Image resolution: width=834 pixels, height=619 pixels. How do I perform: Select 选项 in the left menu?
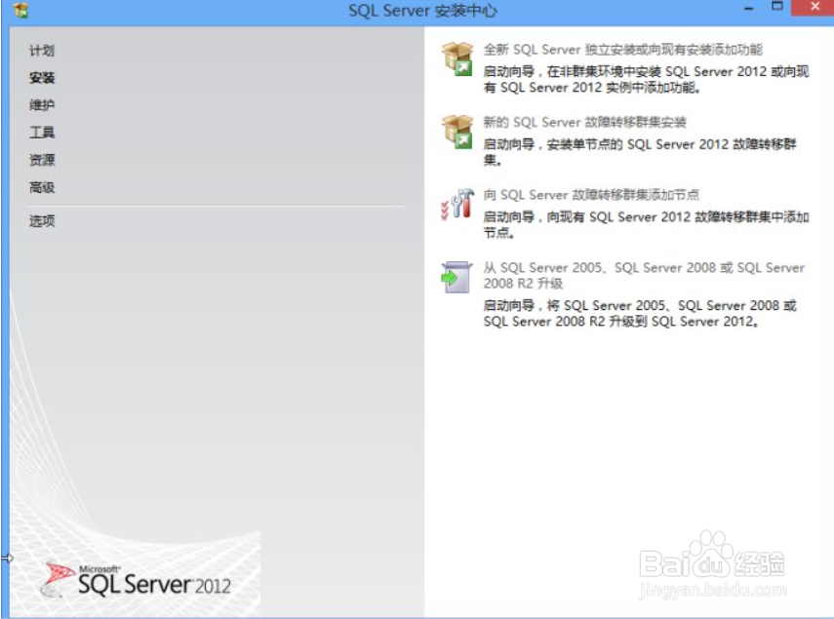tap(42, 220)
